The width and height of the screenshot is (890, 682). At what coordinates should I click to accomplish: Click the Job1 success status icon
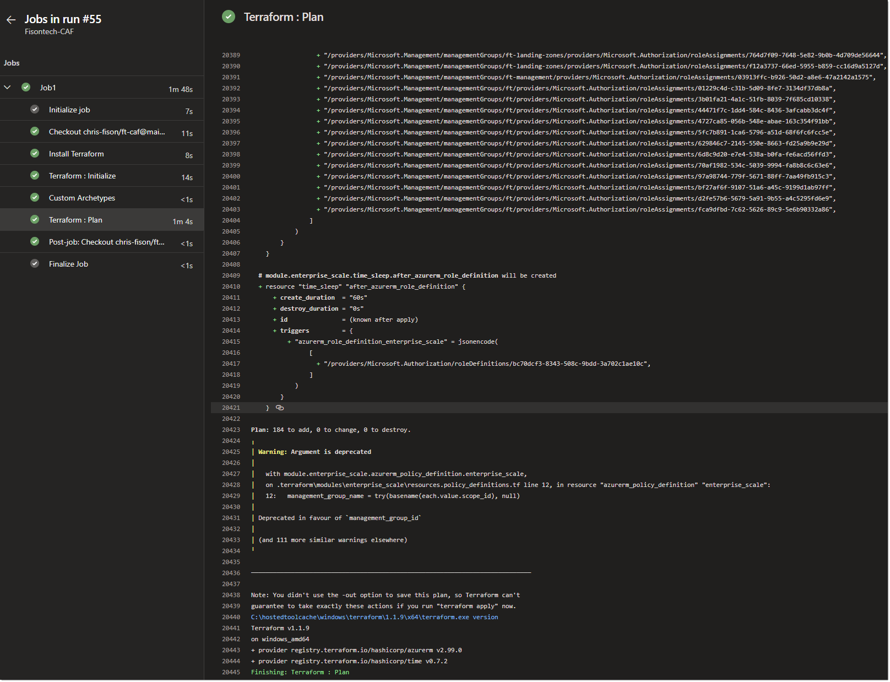coord(26,87)
